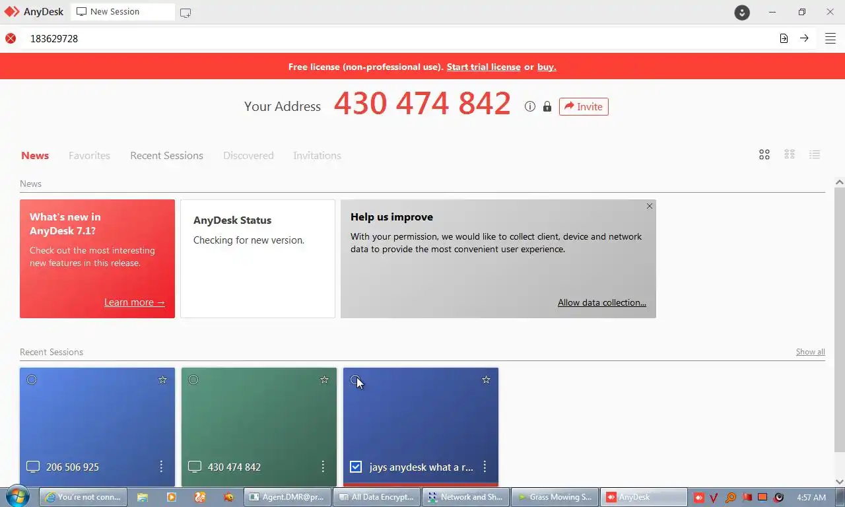Open "You're not conn..." taskbar window
Viewport: 845px width, 507px height.
pos(84,497)
